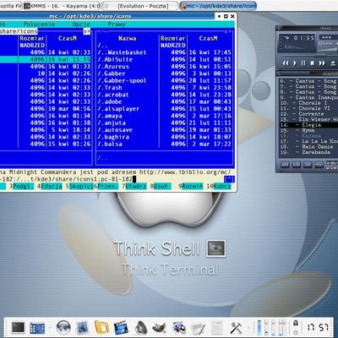Click the dock clock showing 17:57
This screenshot has width=338, height=338.
point(319,327)
